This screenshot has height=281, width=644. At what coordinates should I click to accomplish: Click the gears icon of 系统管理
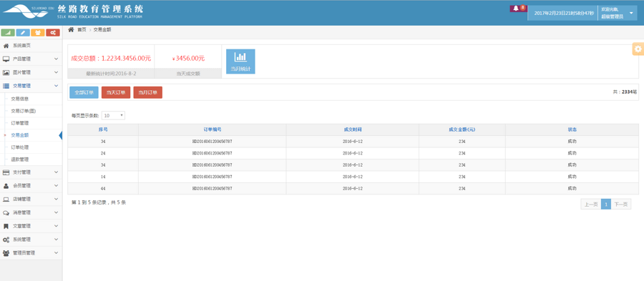6,240
